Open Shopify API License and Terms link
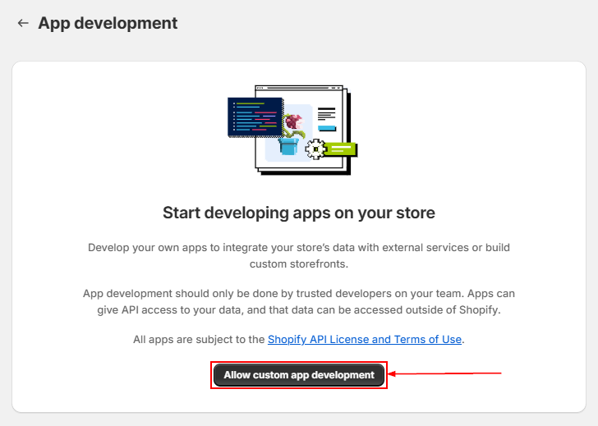 365,339
